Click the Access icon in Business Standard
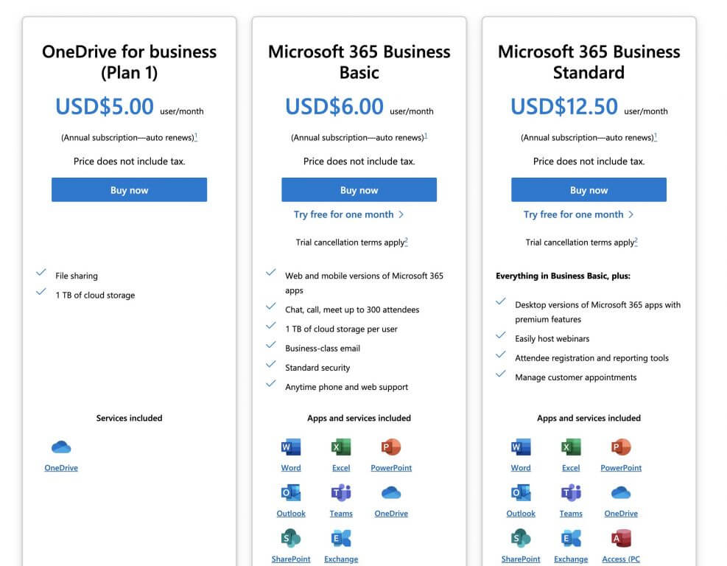 [621, 538]
